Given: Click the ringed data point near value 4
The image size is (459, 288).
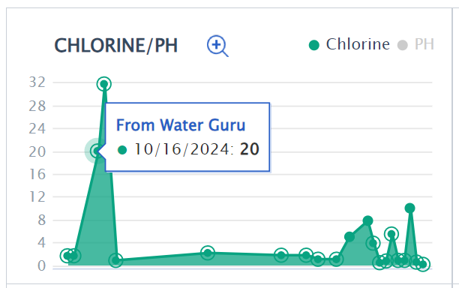Looking at the screenshot, I should 373,243.
